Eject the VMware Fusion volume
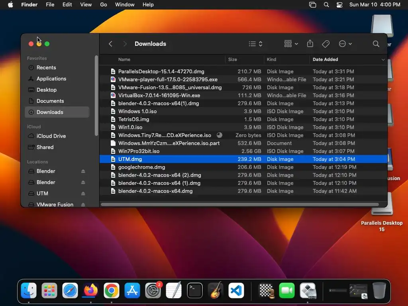 coord(83,204)
